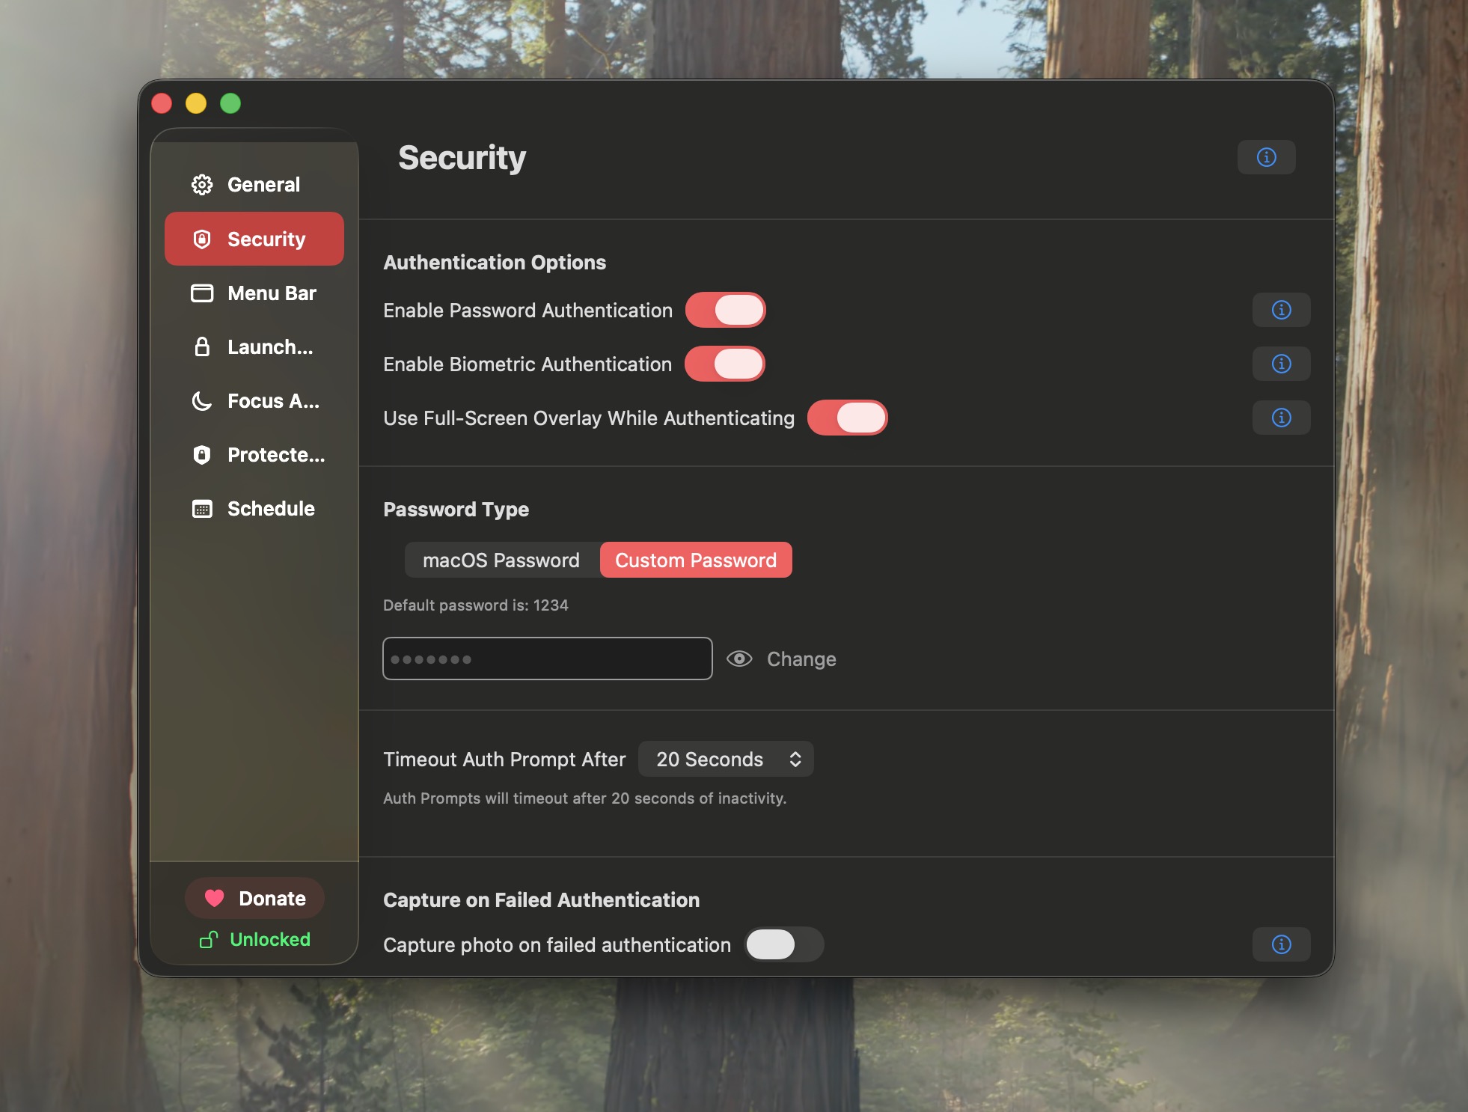Select the macOS Password type
The image size is (1468, 1112).
tap(501, 560)
